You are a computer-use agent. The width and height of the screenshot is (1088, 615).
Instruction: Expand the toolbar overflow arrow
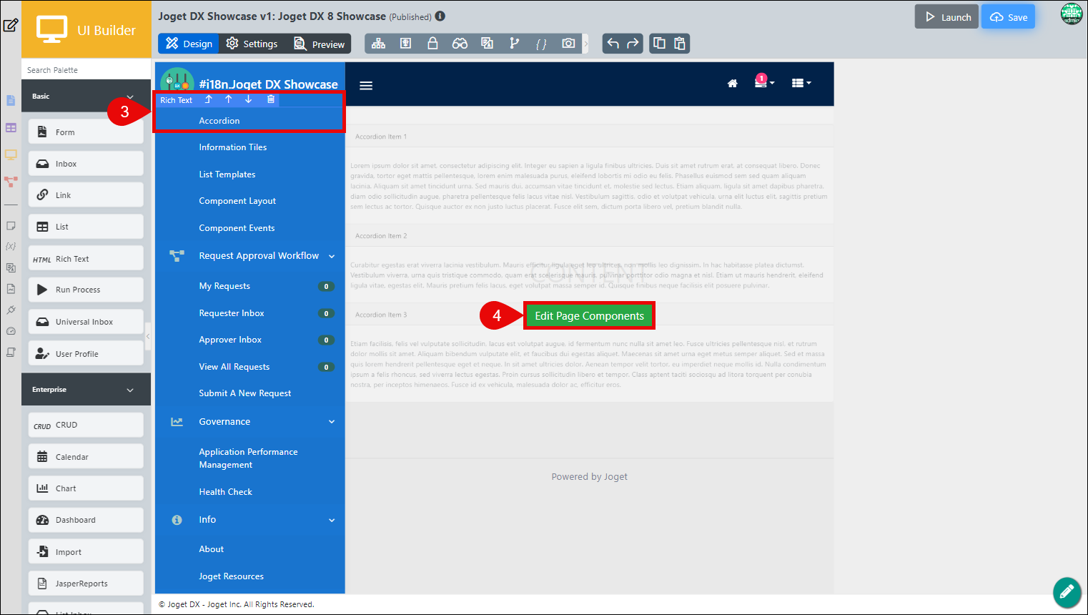[586, 44]
